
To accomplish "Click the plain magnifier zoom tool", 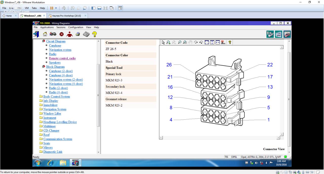I will pyautogui.click(x=179, y=42).
